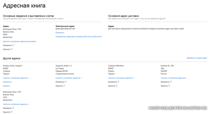Screen dimensions: 213x114
Task: Click info icon next to Cankaya Mahallesi Изменить
Action: coord(118,82)
